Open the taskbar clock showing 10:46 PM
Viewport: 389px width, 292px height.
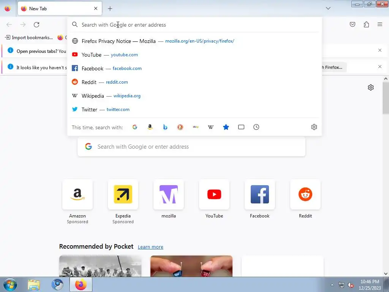[x=370, y=285]
